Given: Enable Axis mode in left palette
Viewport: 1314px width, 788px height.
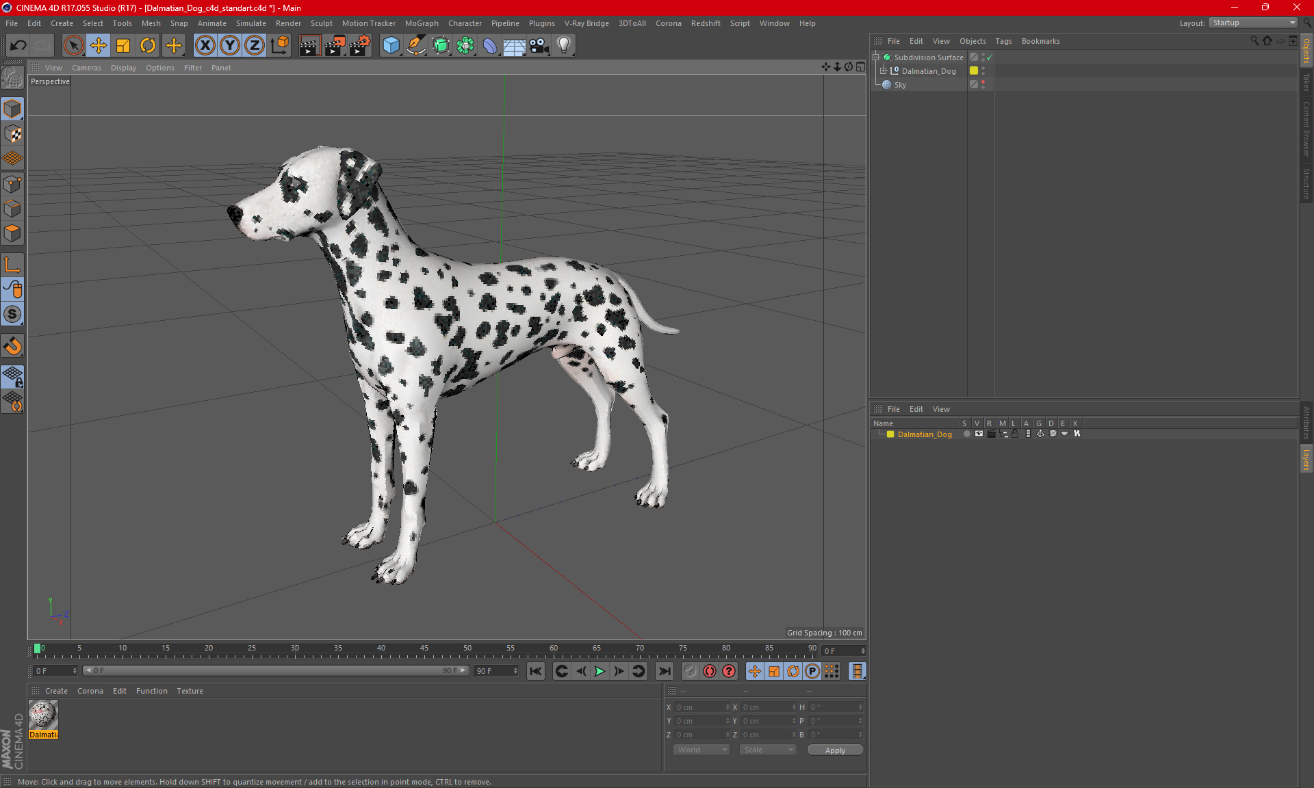Looking at the screenshot, I should point(12,265).
